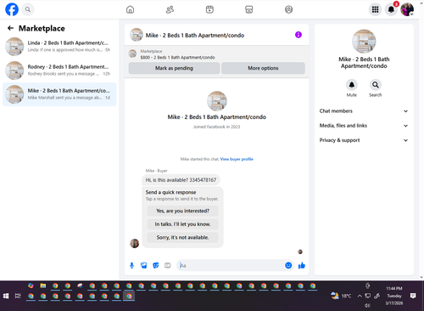424x311 pixels.
Task: Open the Video icon in top navigation
Action: click(209, 9)
